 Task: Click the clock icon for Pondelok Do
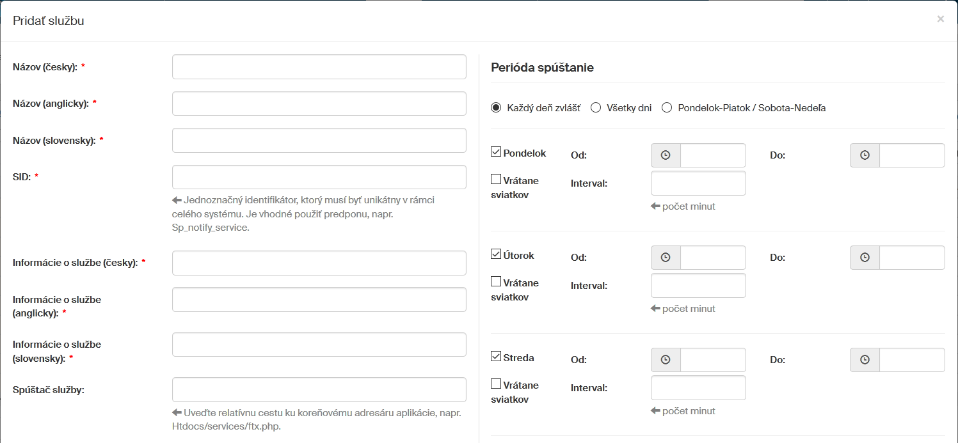[865, 155]
